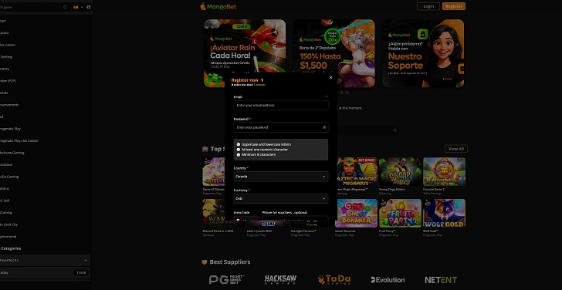Select Pragmatic Play in the sidebar

(x=11, y=129)
